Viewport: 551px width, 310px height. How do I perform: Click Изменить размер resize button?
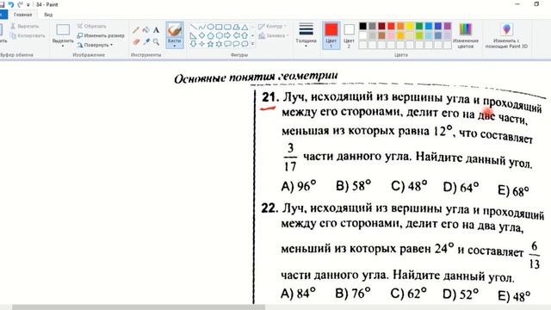click(101, 35)
